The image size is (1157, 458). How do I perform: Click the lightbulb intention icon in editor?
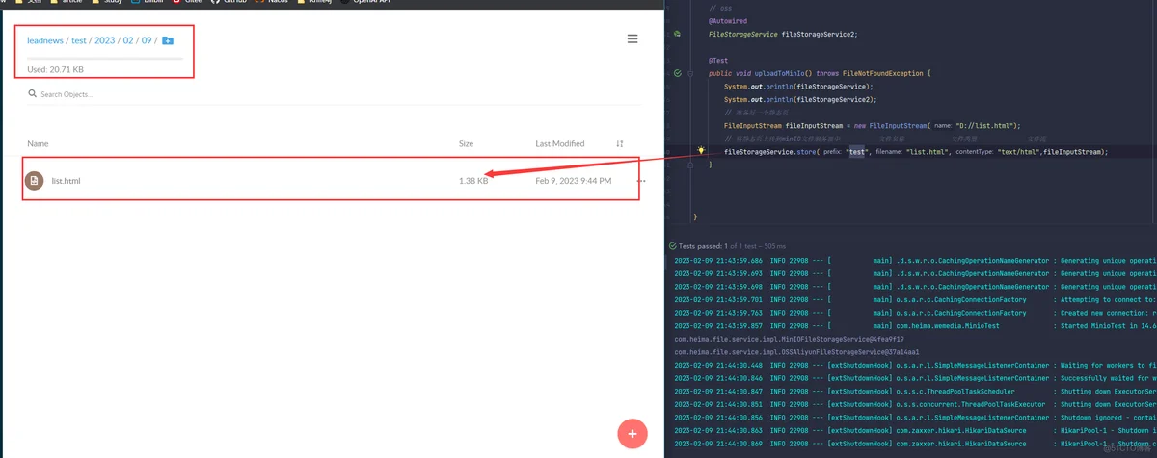point(701,151)
